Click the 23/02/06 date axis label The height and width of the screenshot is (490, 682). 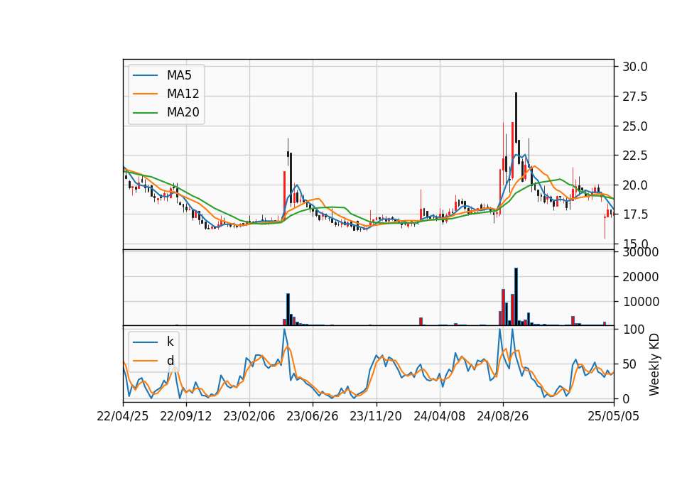coord(249,416)
